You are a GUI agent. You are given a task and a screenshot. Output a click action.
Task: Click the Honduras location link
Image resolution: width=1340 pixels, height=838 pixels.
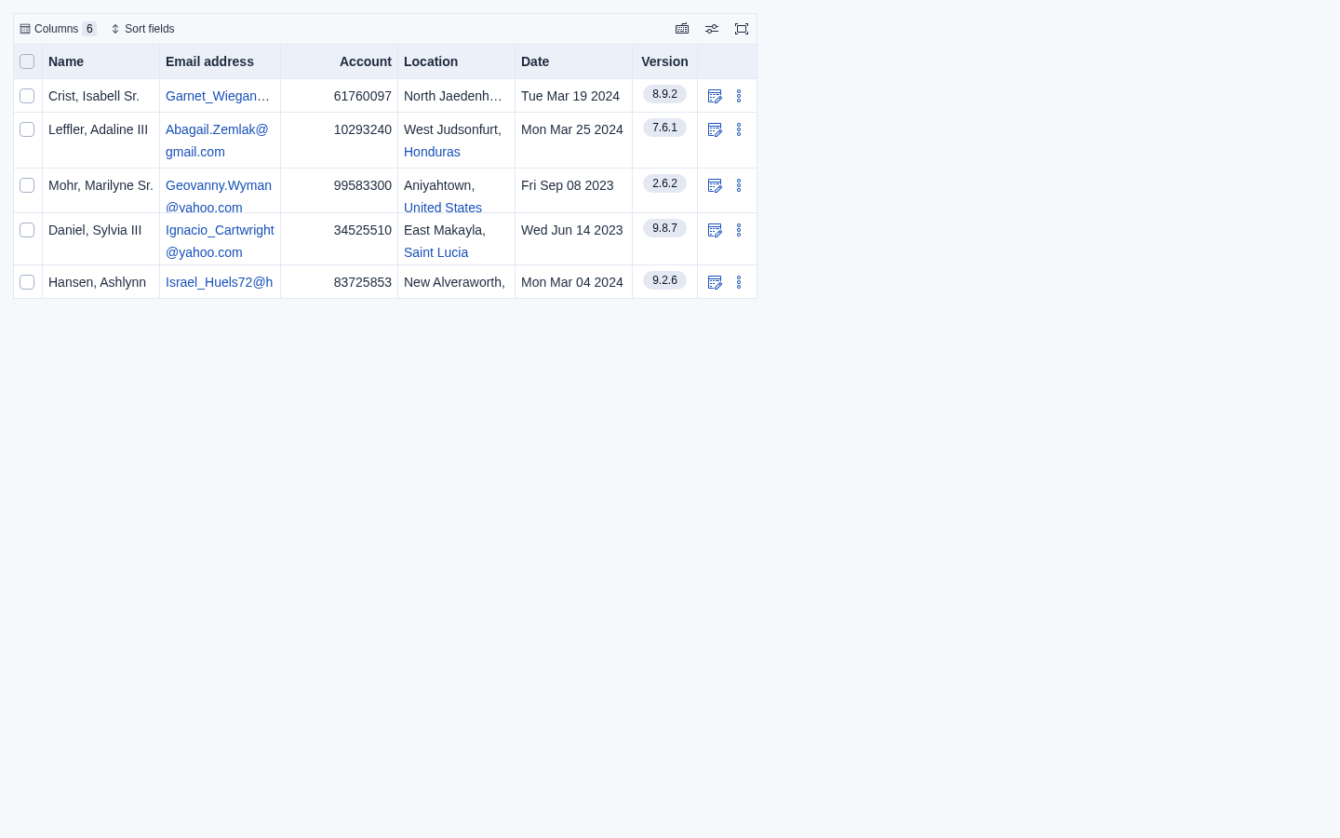(x=432, y=152)
